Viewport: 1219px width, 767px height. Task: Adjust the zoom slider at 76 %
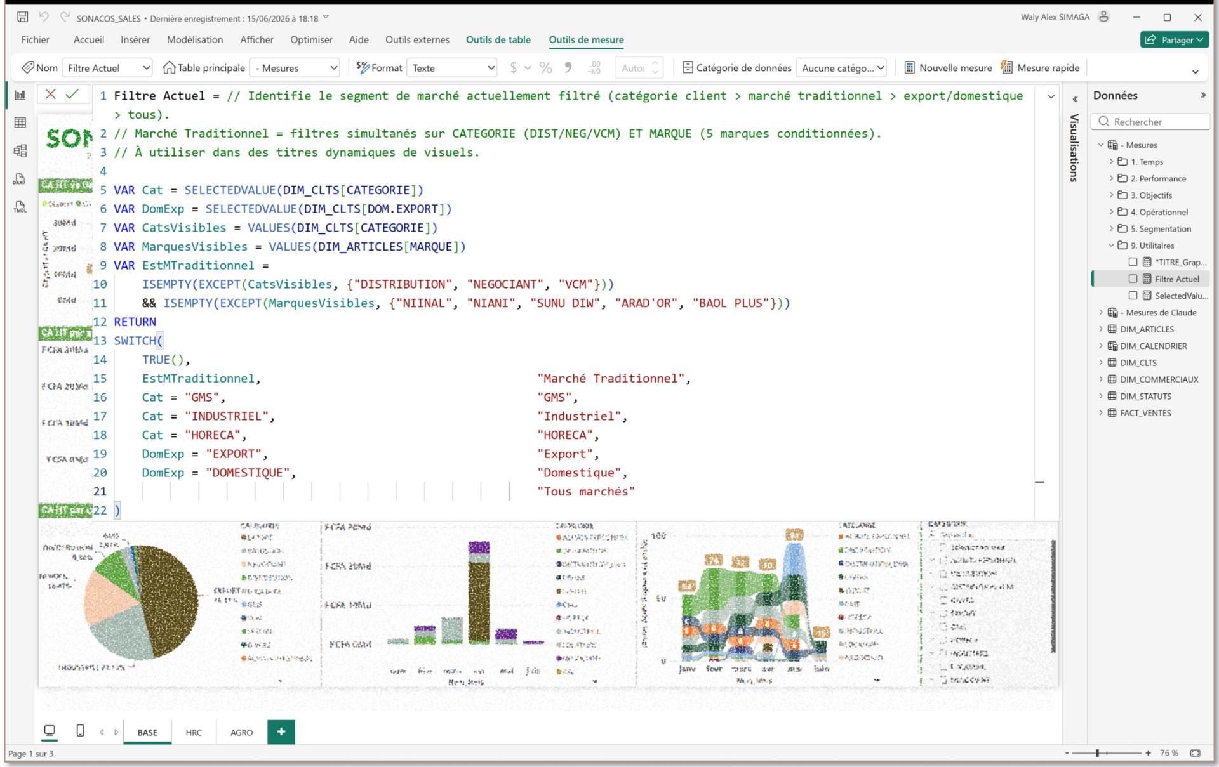(1097, 753)
